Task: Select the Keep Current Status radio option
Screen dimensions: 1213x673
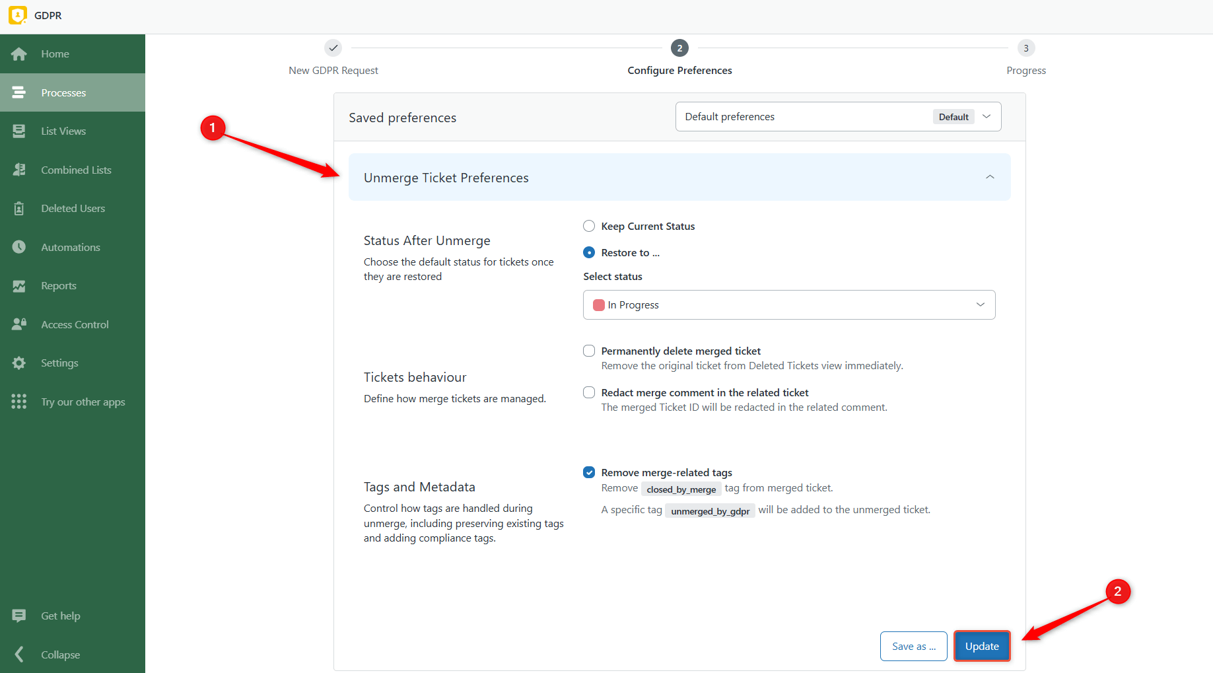Action: [x=589, y=227]
